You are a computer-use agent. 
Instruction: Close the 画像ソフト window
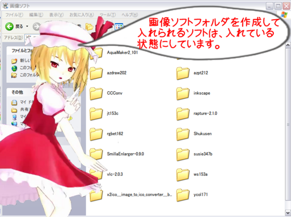click(286, 6)
